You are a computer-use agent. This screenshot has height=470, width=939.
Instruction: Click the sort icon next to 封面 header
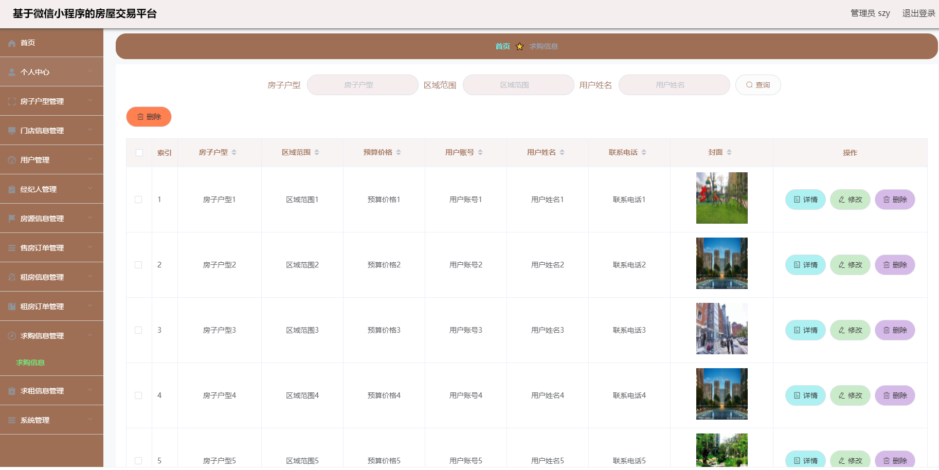click(x=729, y=152)
